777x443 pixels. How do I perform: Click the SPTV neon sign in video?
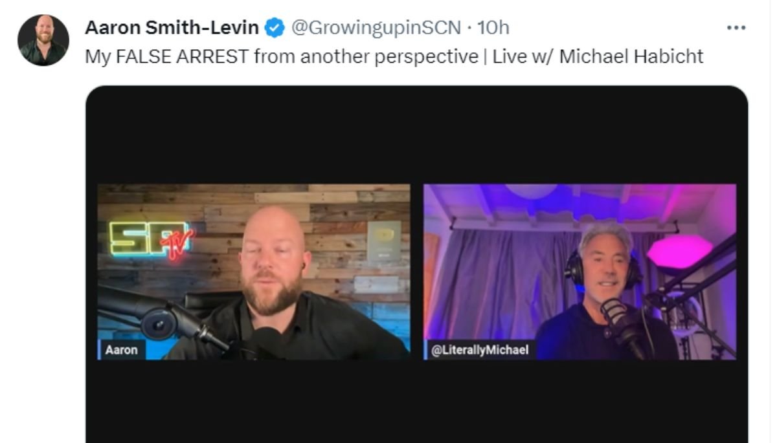pos(151,239)
